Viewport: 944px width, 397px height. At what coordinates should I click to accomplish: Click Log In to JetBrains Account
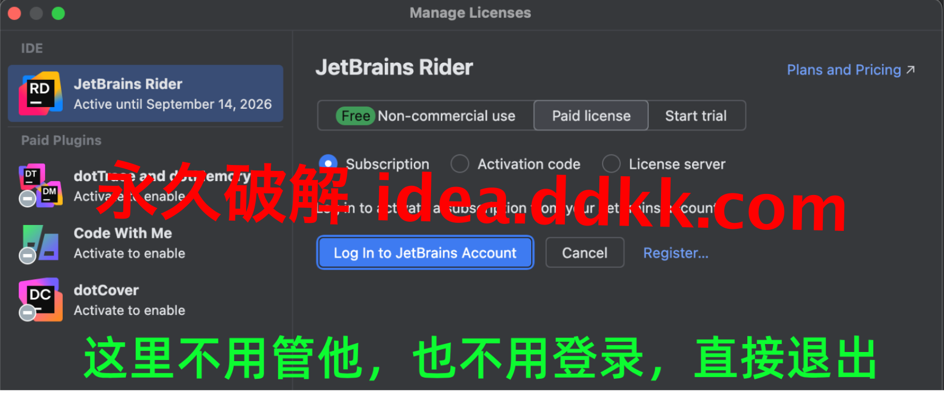tap(425, 252)
